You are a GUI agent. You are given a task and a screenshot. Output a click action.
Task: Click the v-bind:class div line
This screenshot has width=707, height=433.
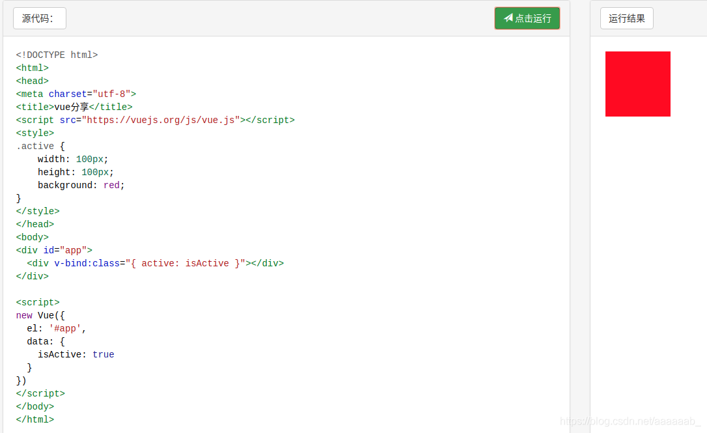click(x=155, y=263)
